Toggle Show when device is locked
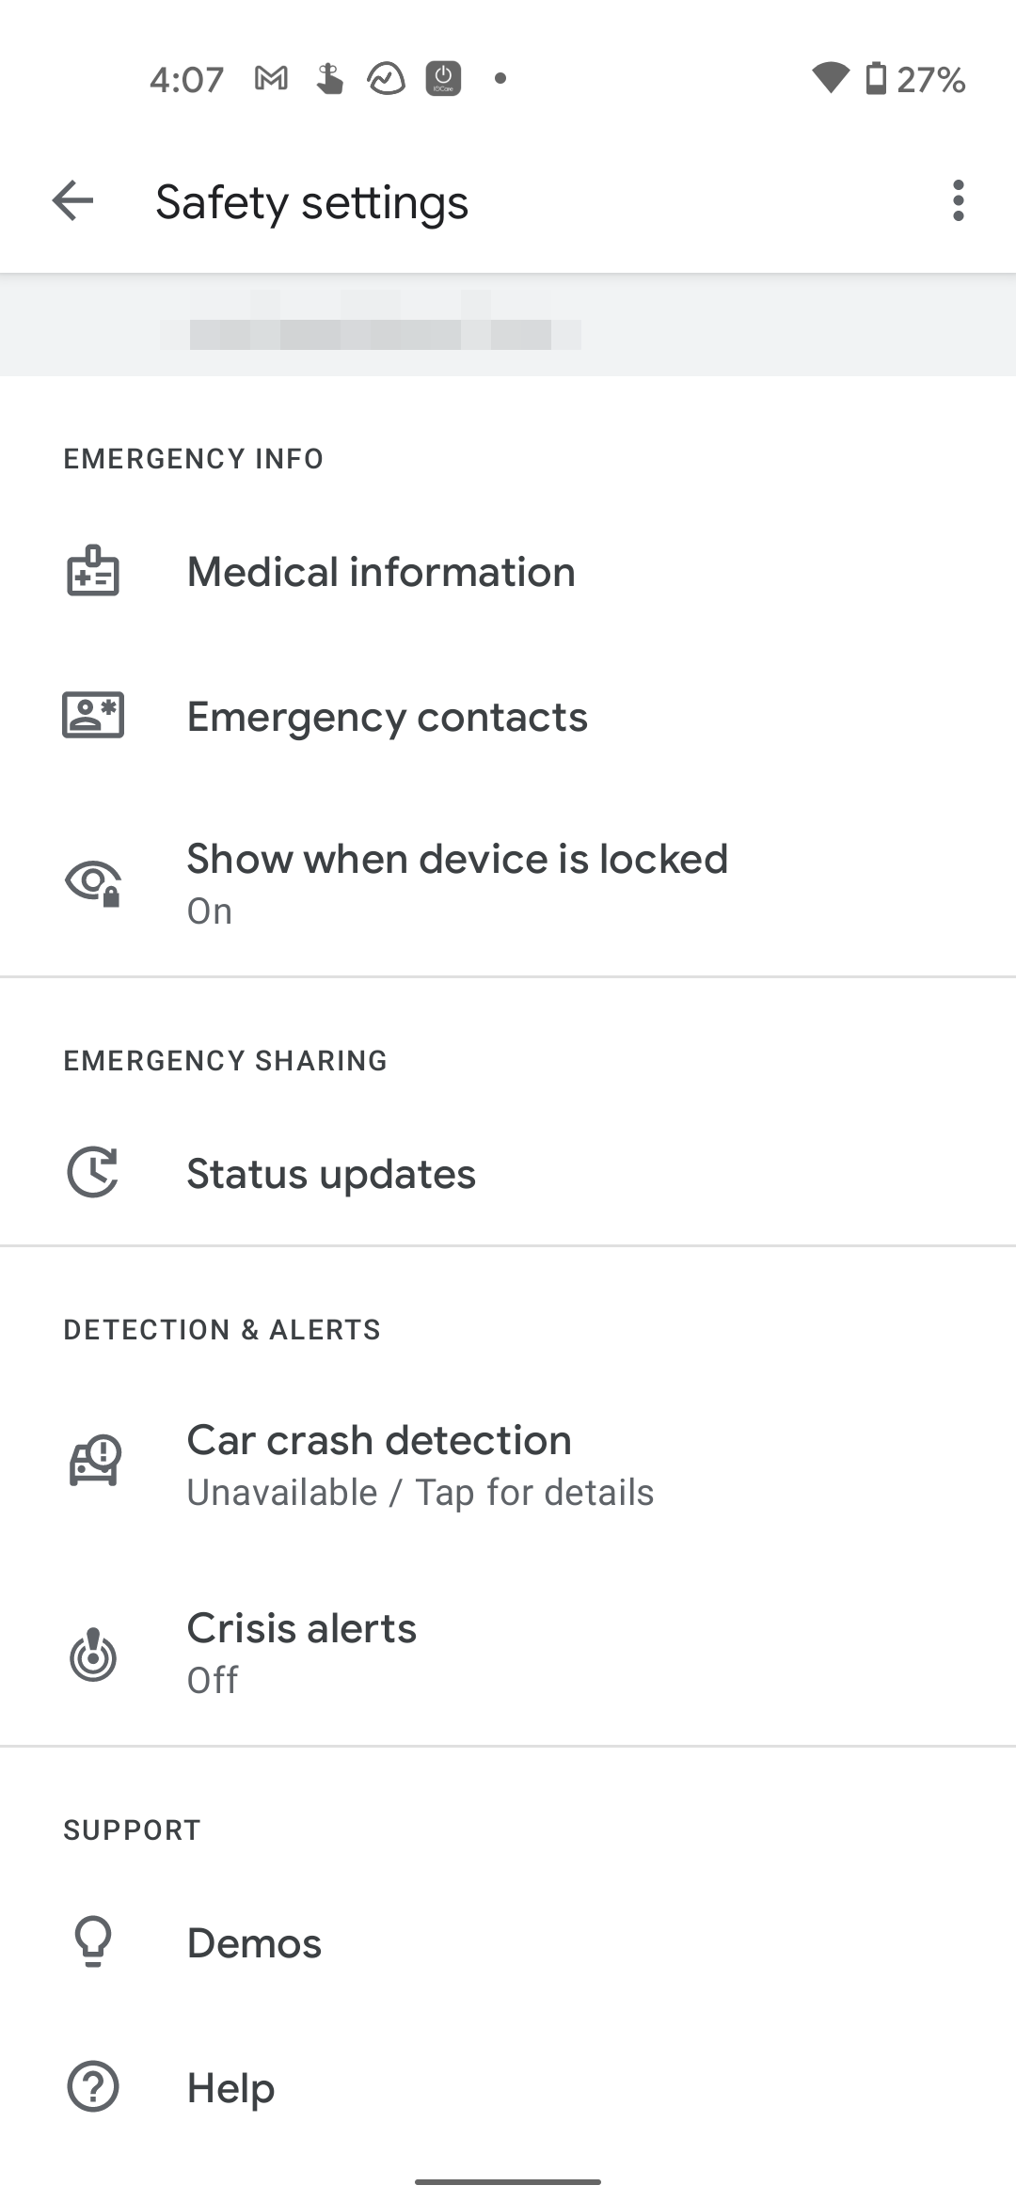This screenshot has height=2201, width=1016. click(508, 882)
